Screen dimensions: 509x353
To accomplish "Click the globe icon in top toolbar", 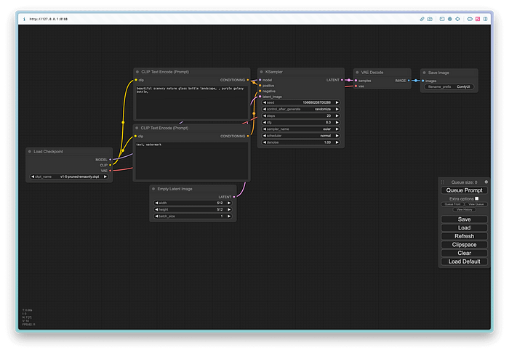I will coord(449,19).
